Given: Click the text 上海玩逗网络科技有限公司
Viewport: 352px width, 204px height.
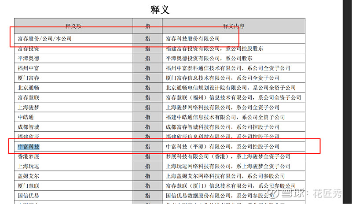Looking at the screenshot, I should [x=198, y=167].
